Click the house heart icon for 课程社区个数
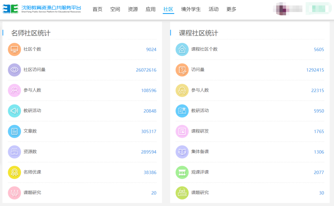The width and height of the screenshot is (334, 206). pos(182,49)
